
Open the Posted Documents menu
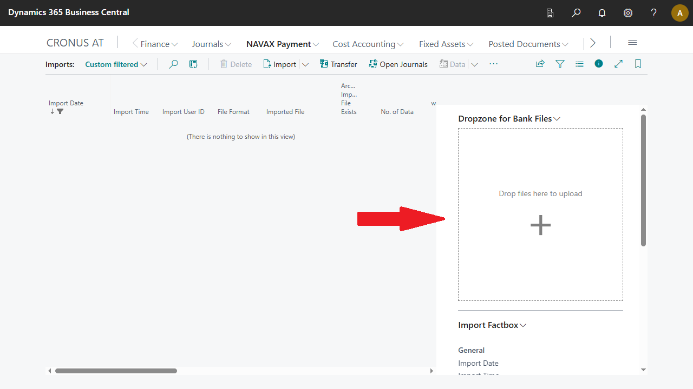click(528, 44)
